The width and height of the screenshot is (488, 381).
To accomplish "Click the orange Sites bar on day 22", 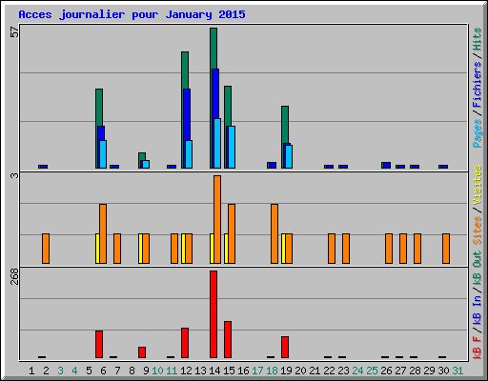I will (x=332, y=249).
